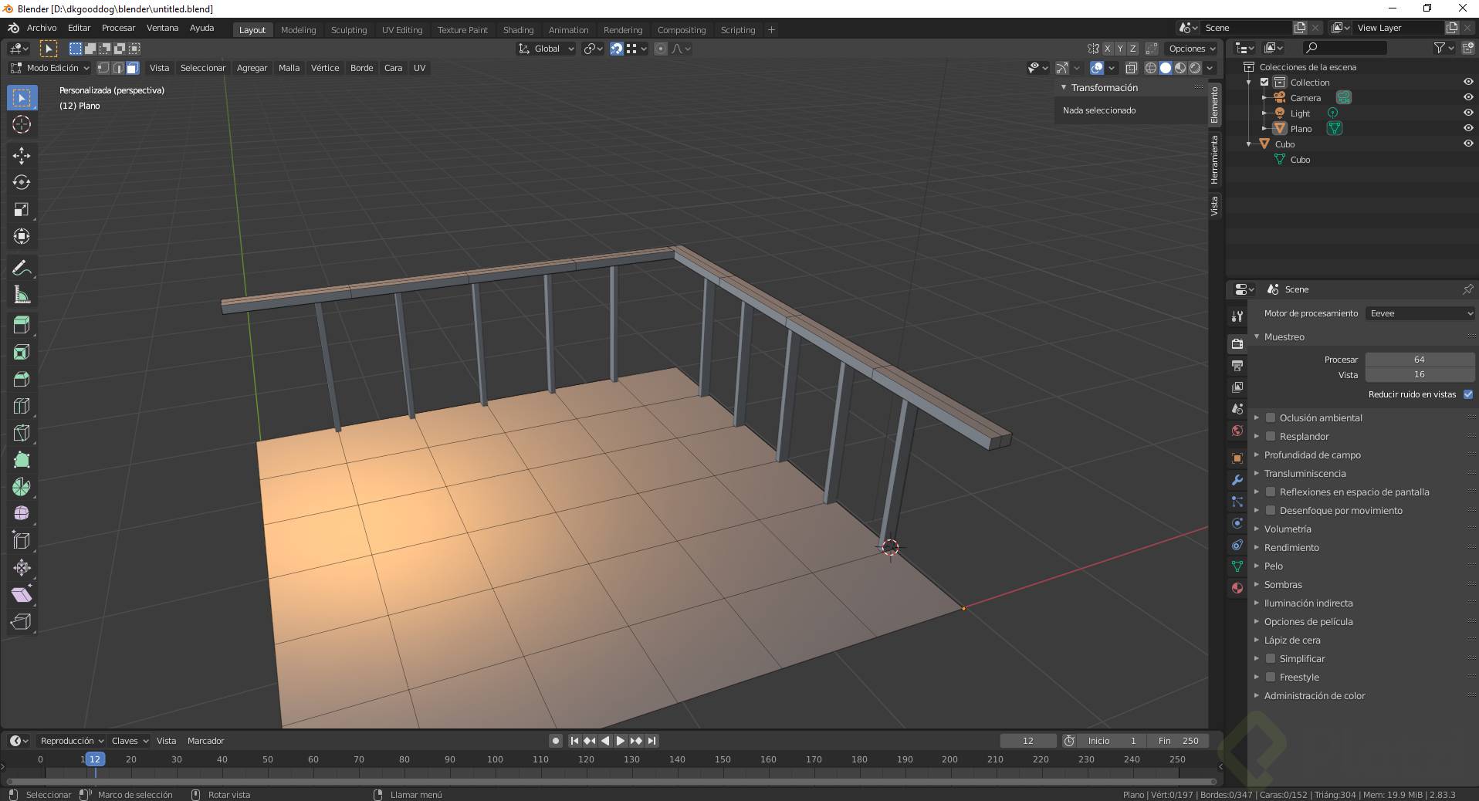This screenshot has width=1479, height=801.
Task: Hide the Camera object in outliner
Action: coord(1467,98)
